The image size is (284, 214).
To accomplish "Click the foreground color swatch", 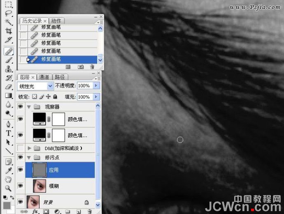I will tap(7, 205).
